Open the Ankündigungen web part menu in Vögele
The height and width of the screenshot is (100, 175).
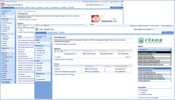[131, 37]
